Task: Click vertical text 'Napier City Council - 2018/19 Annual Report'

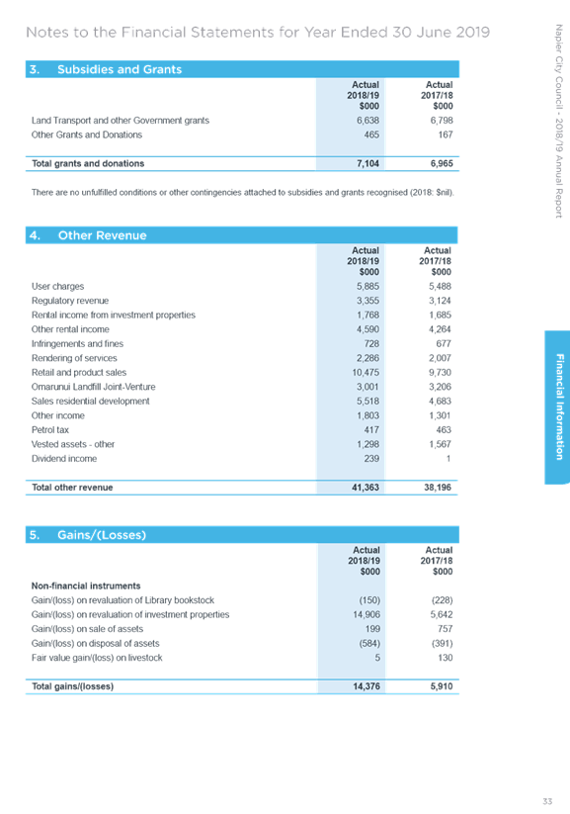Action: pos(558,121)
